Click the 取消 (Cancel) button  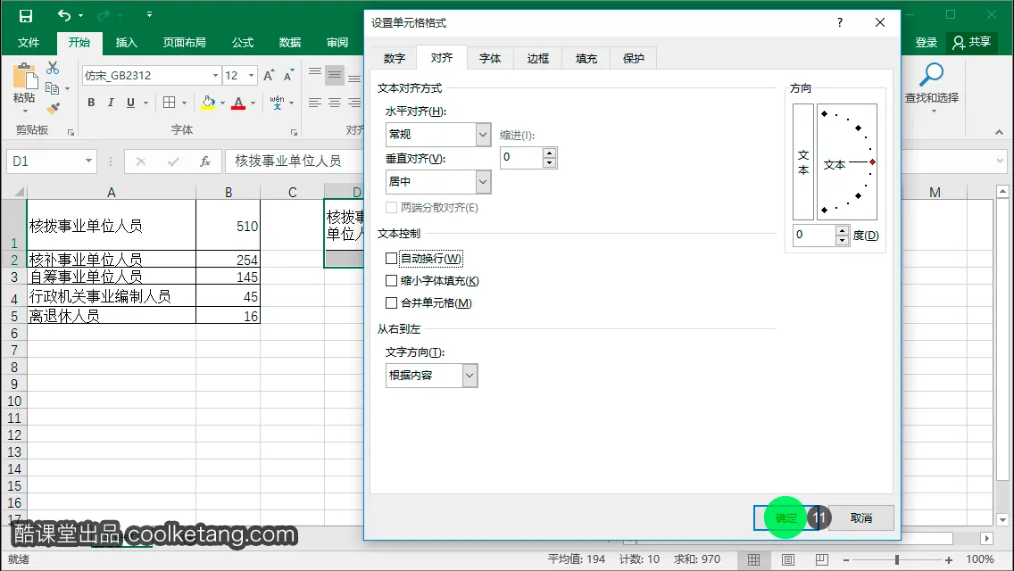[x=860, y=518]
